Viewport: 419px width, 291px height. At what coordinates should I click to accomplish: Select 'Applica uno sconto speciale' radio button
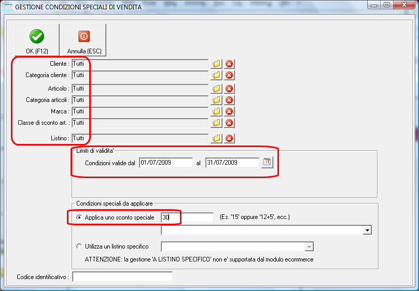79,217
